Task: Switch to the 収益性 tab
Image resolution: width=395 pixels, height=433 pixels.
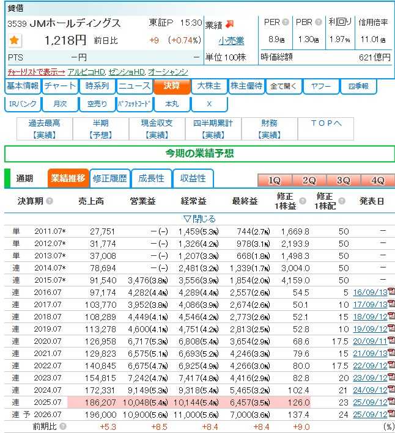Action: coord(193,178)
